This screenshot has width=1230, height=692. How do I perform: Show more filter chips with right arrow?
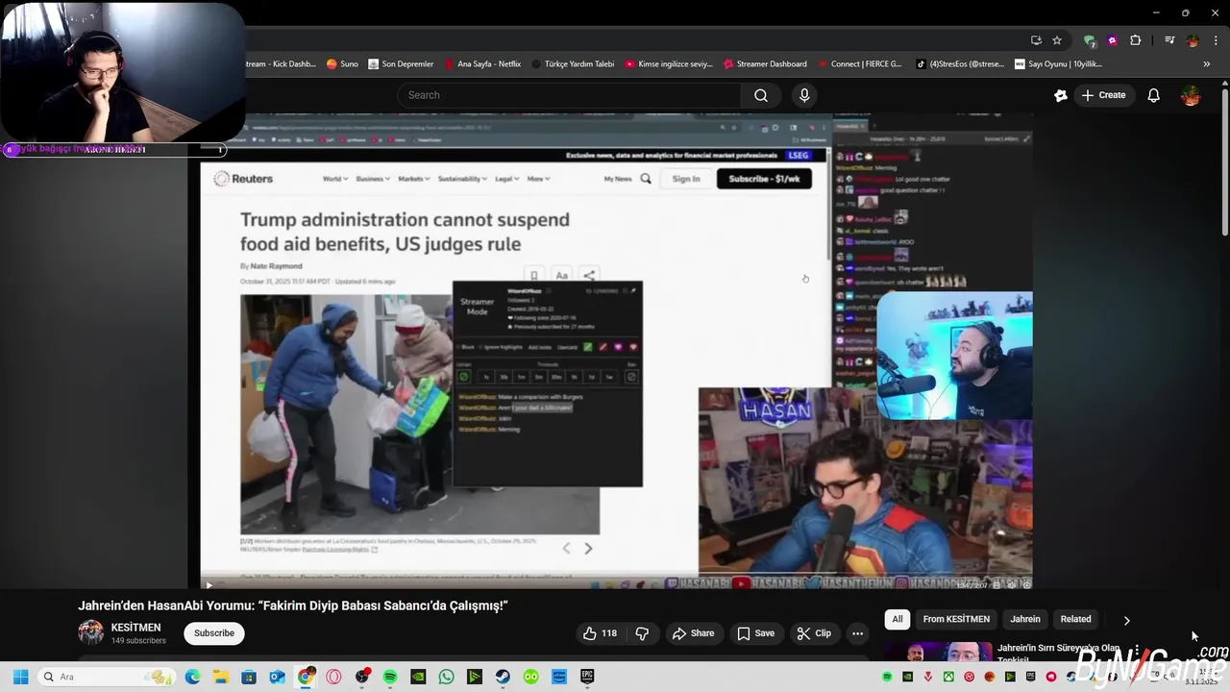point(1126,620)
